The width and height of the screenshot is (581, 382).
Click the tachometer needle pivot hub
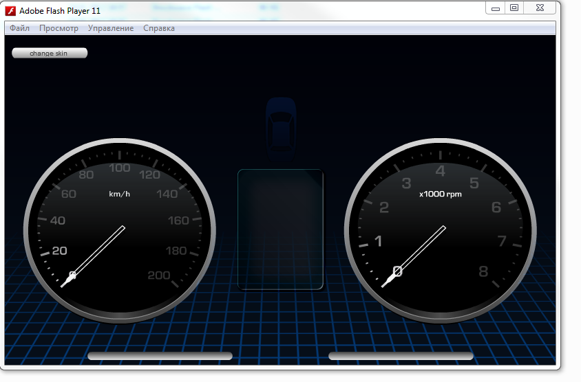pyautogui.click(x=397, y=271)
